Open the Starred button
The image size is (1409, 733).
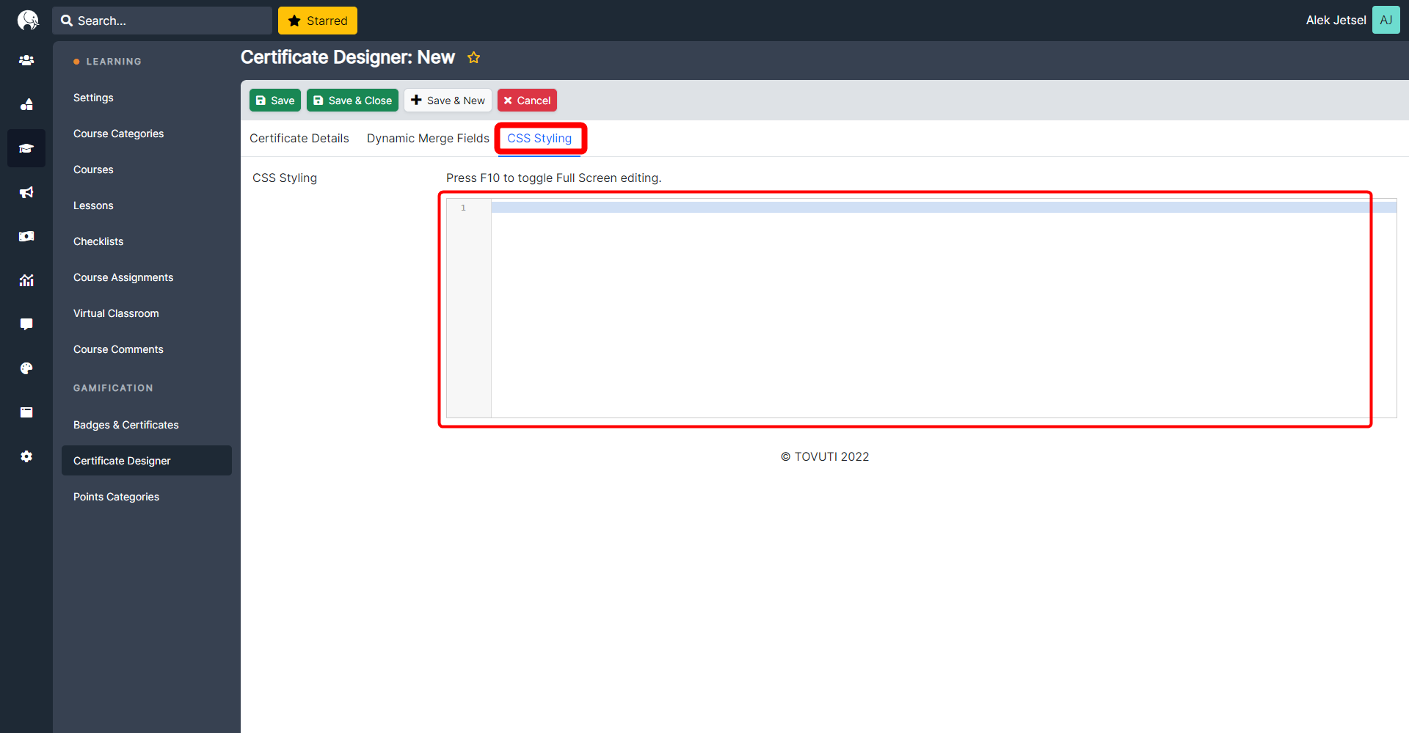click(318, 21)
